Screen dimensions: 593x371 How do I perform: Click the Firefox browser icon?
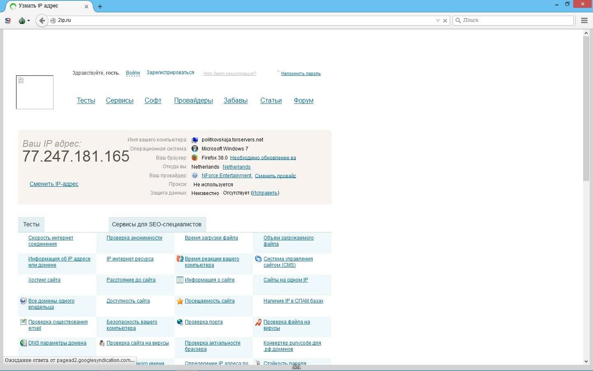[195, 157]
